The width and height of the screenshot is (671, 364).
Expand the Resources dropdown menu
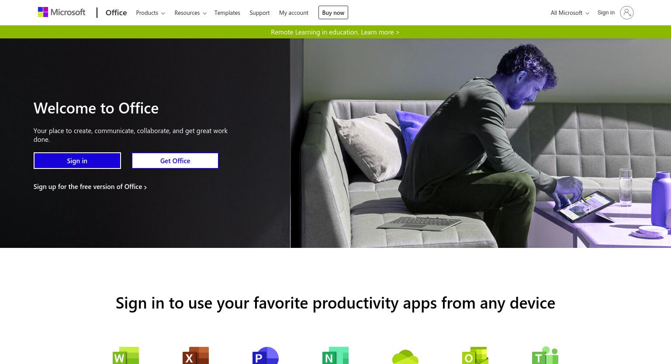(190, 13)
